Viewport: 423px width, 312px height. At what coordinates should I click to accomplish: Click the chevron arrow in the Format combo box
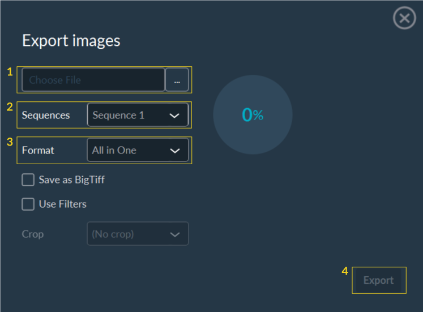tap(175, 151)
